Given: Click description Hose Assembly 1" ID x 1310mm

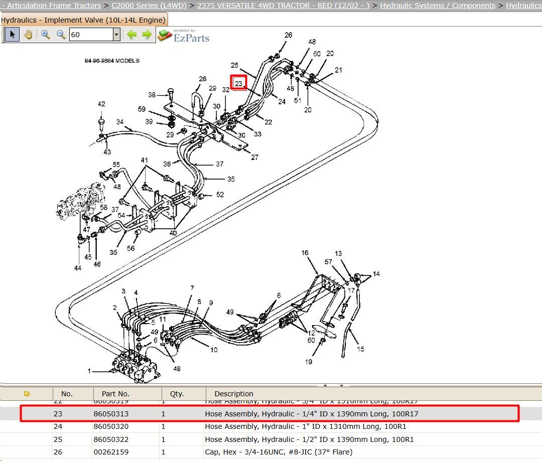Looking at the screenshot, I should coord(306,426).
